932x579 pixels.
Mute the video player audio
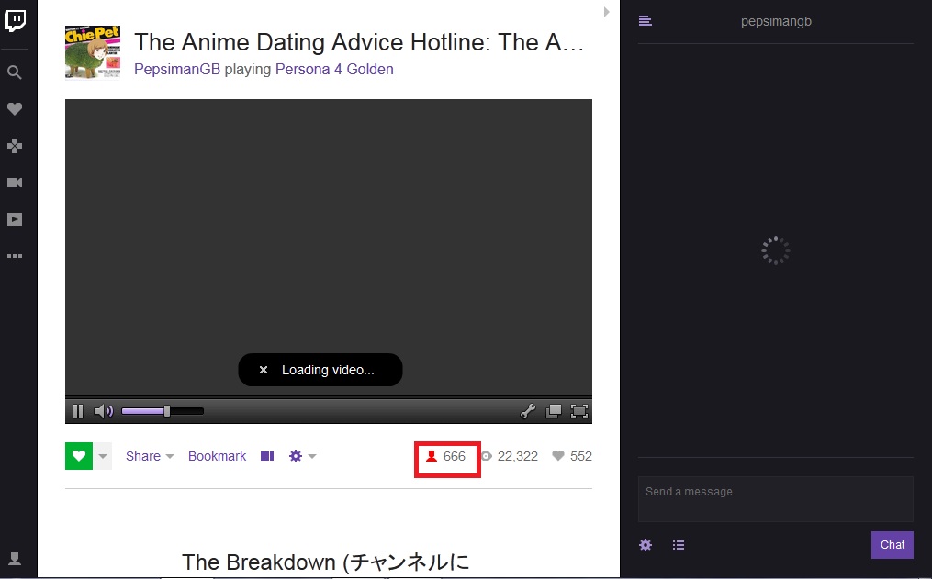[103, 411]
